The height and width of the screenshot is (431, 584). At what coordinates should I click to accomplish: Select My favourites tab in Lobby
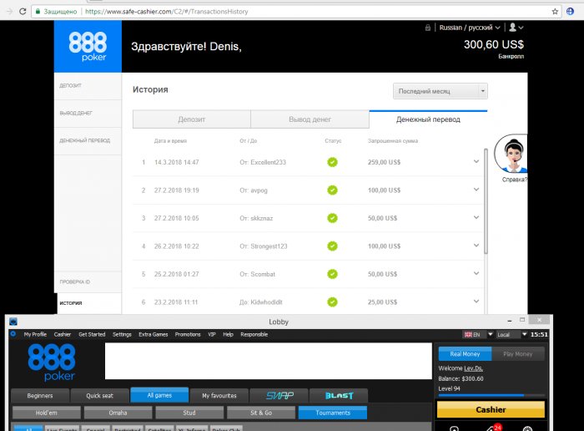[219, 396]
